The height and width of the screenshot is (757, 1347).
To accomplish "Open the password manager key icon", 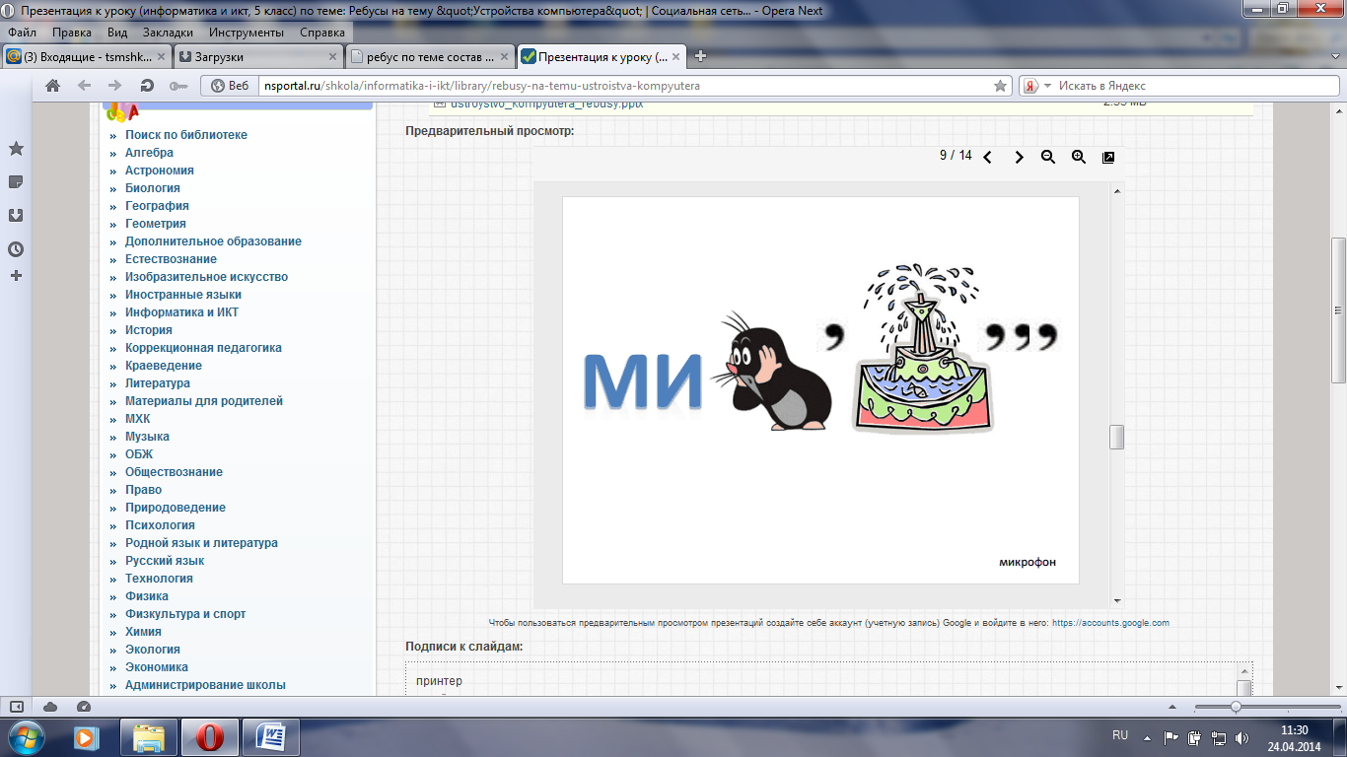I will 178,86.
